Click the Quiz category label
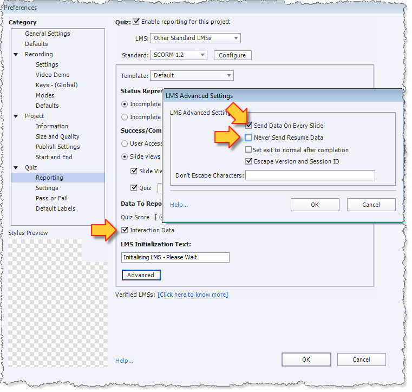 (31, 168)
